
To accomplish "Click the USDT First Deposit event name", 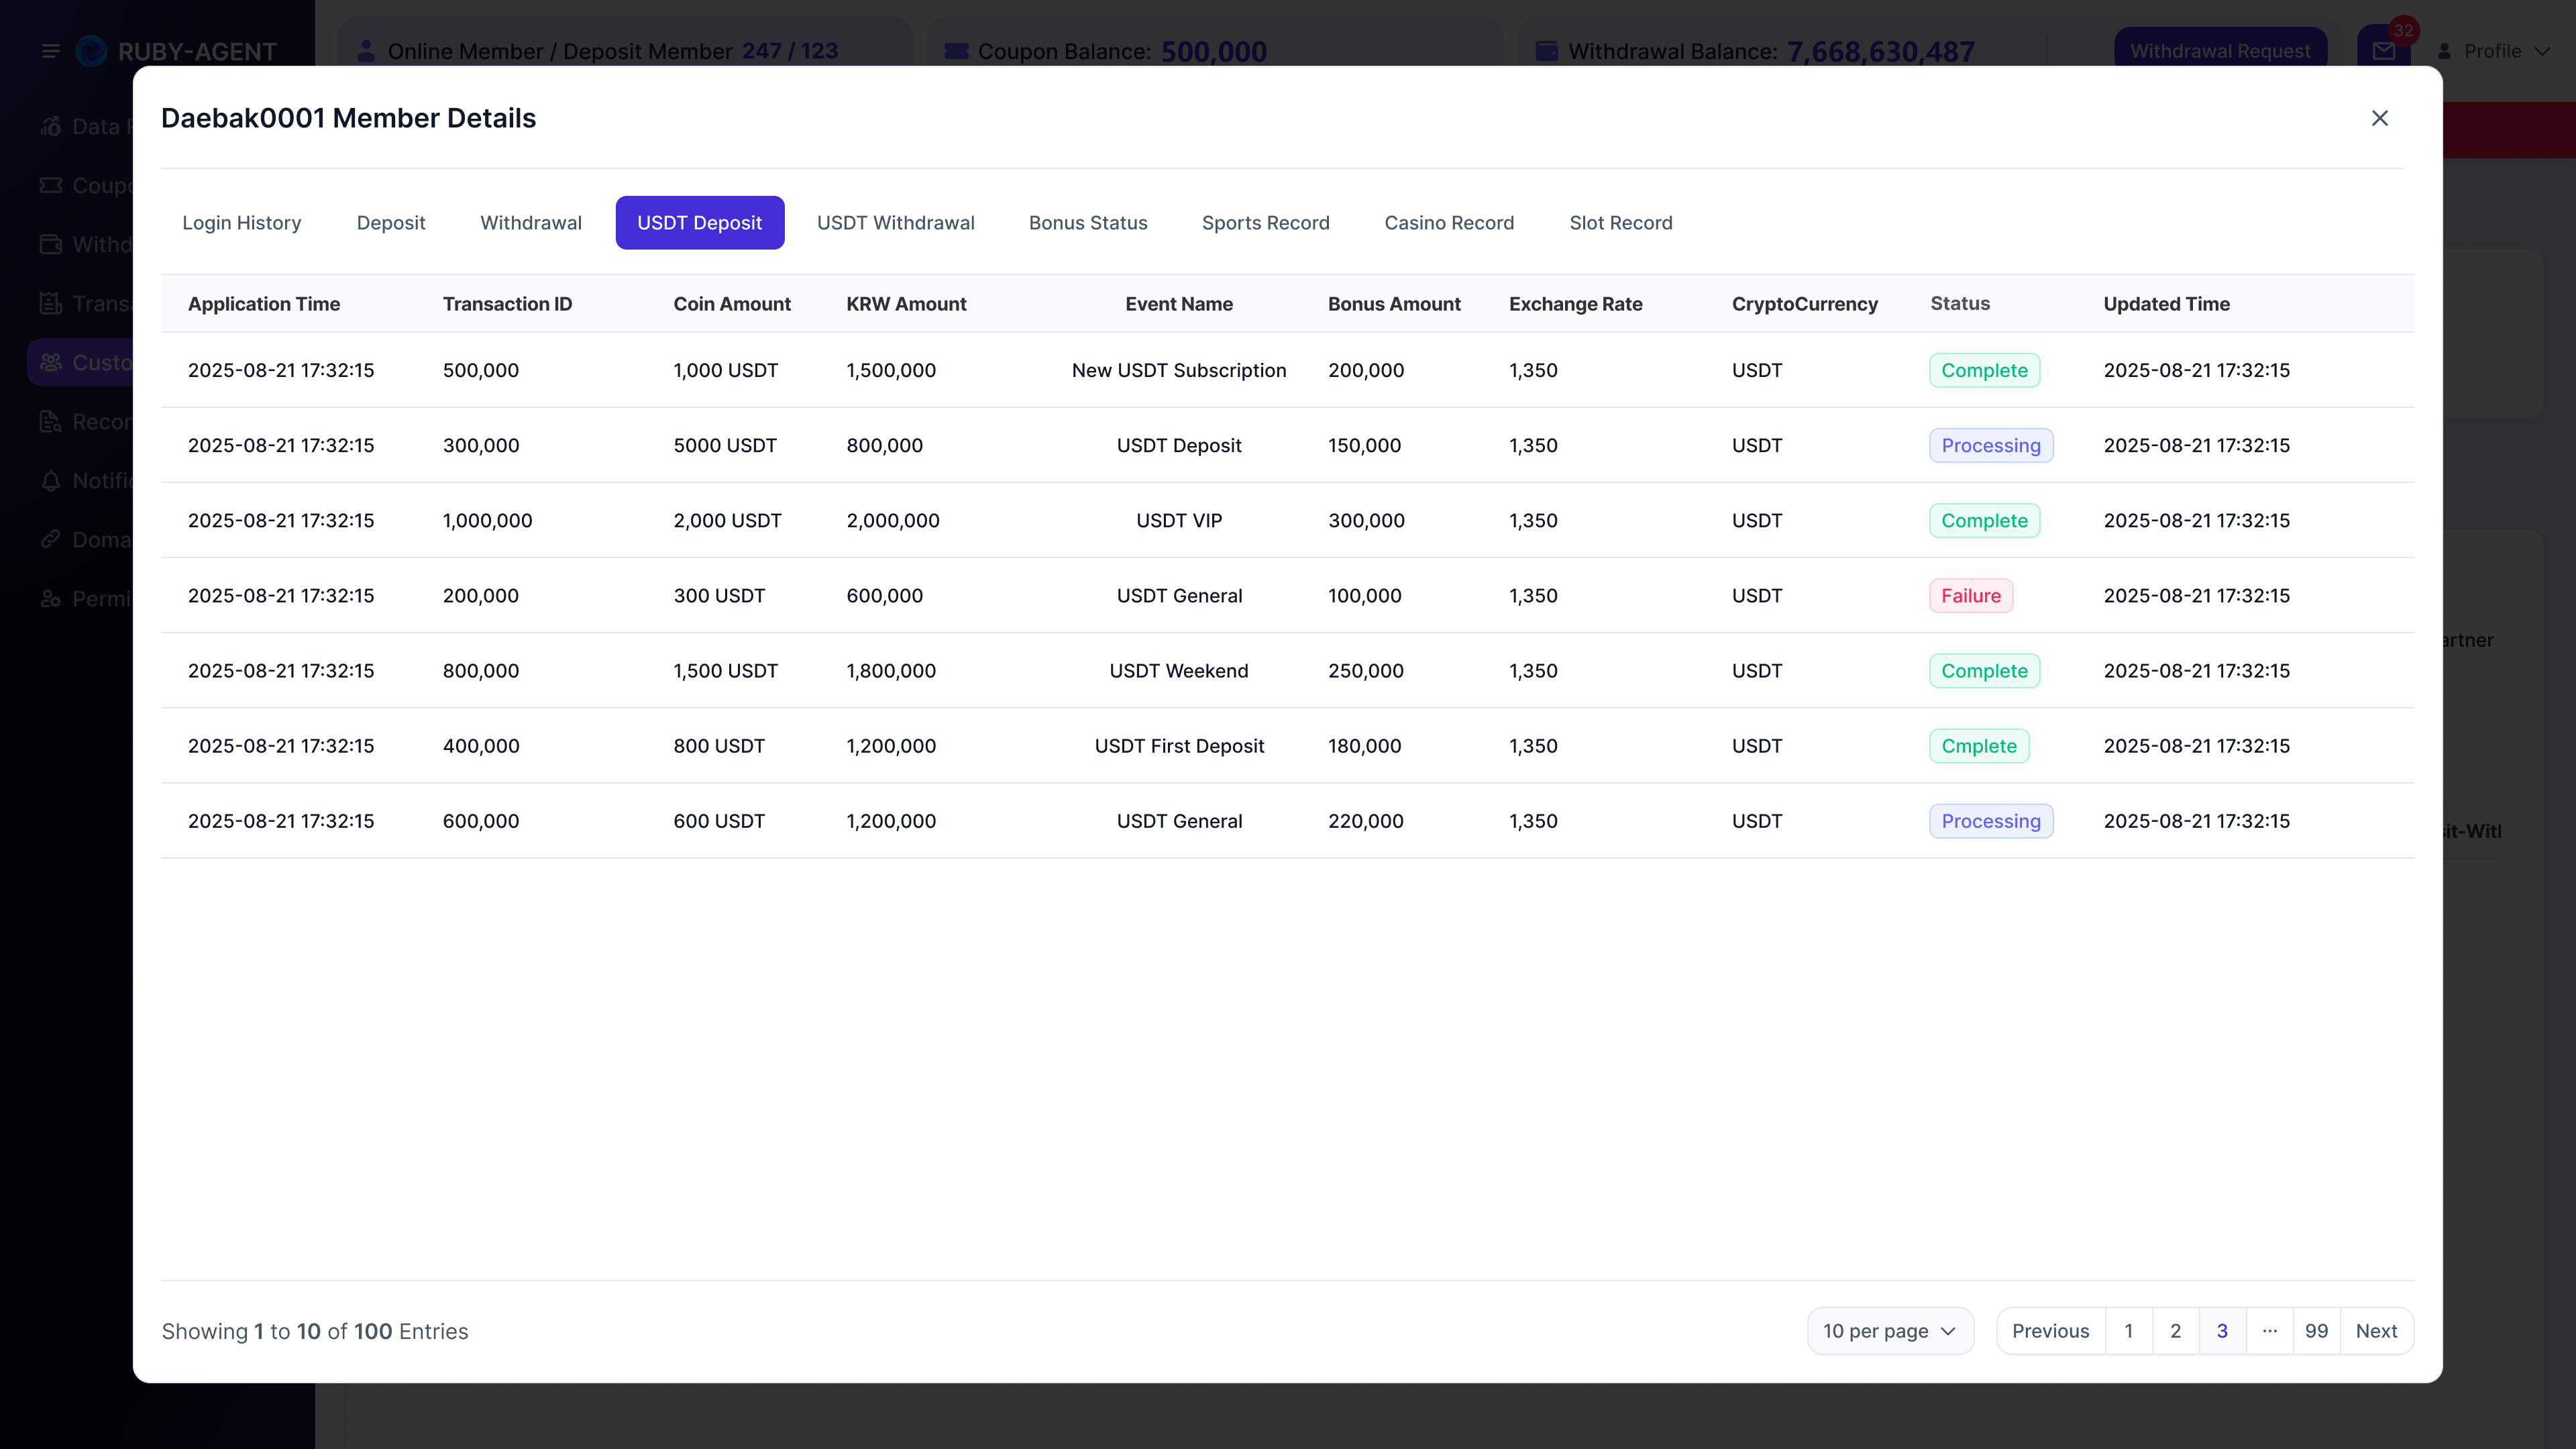I will pos(1179,746).
